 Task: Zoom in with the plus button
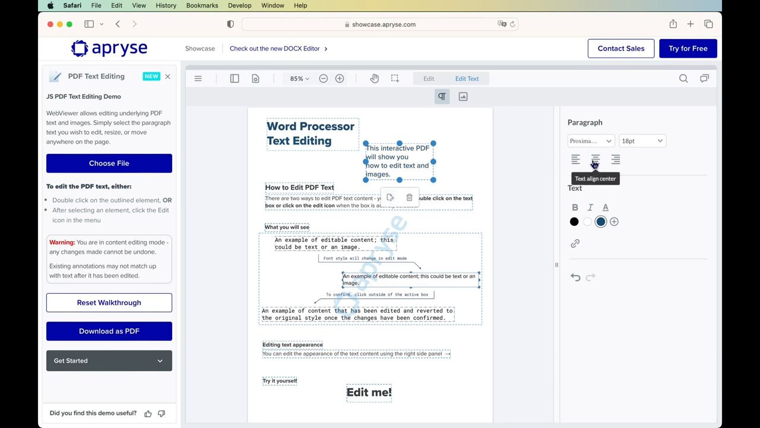(x=340, y=78)
